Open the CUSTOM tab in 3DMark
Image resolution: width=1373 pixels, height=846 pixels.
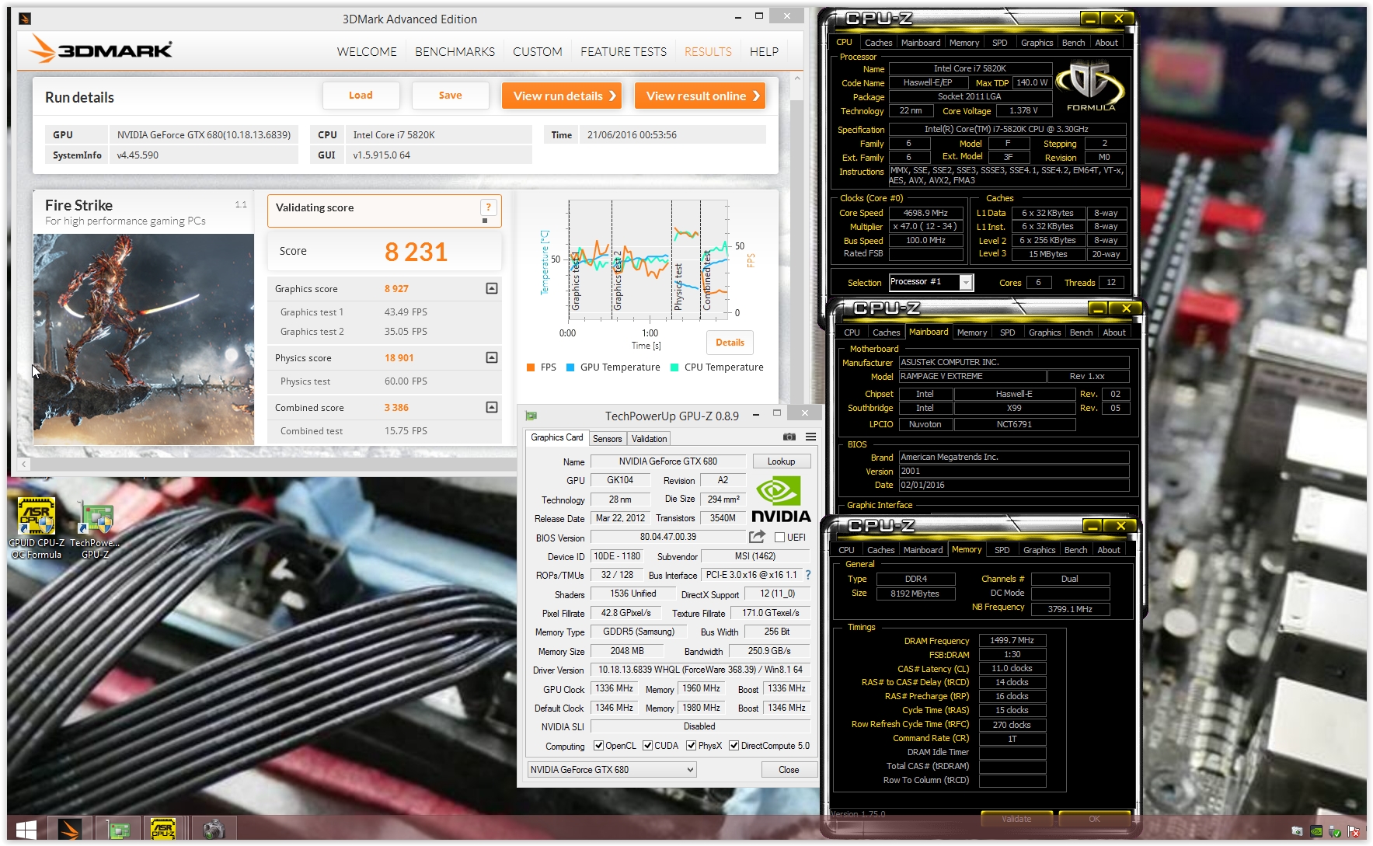537,52
